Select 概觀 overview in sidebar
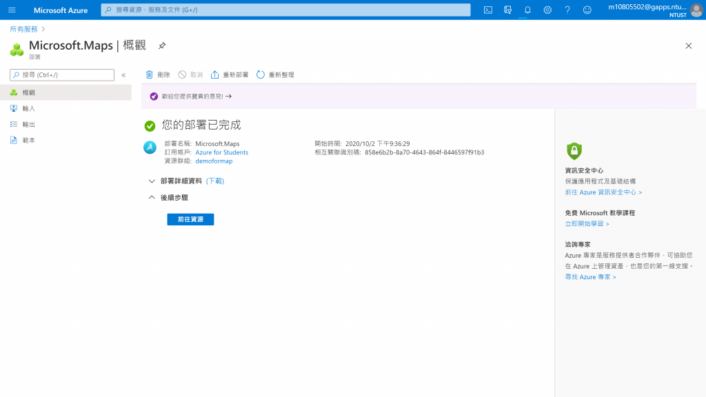The height and width of the screenshot is (397, 706). [65, 92]
